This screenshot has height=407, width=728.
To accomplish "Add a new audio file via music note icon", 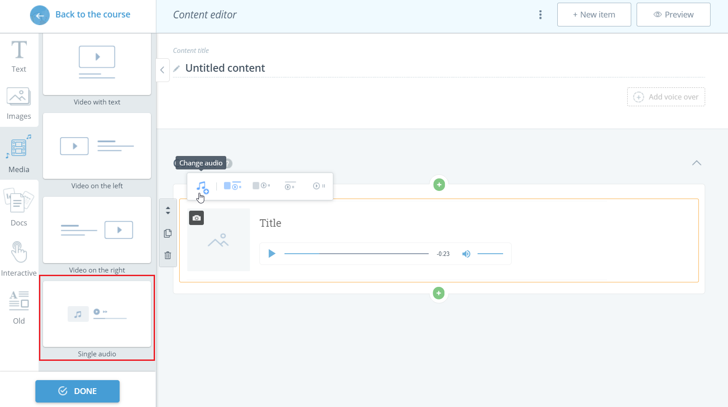I will (202, 186).
